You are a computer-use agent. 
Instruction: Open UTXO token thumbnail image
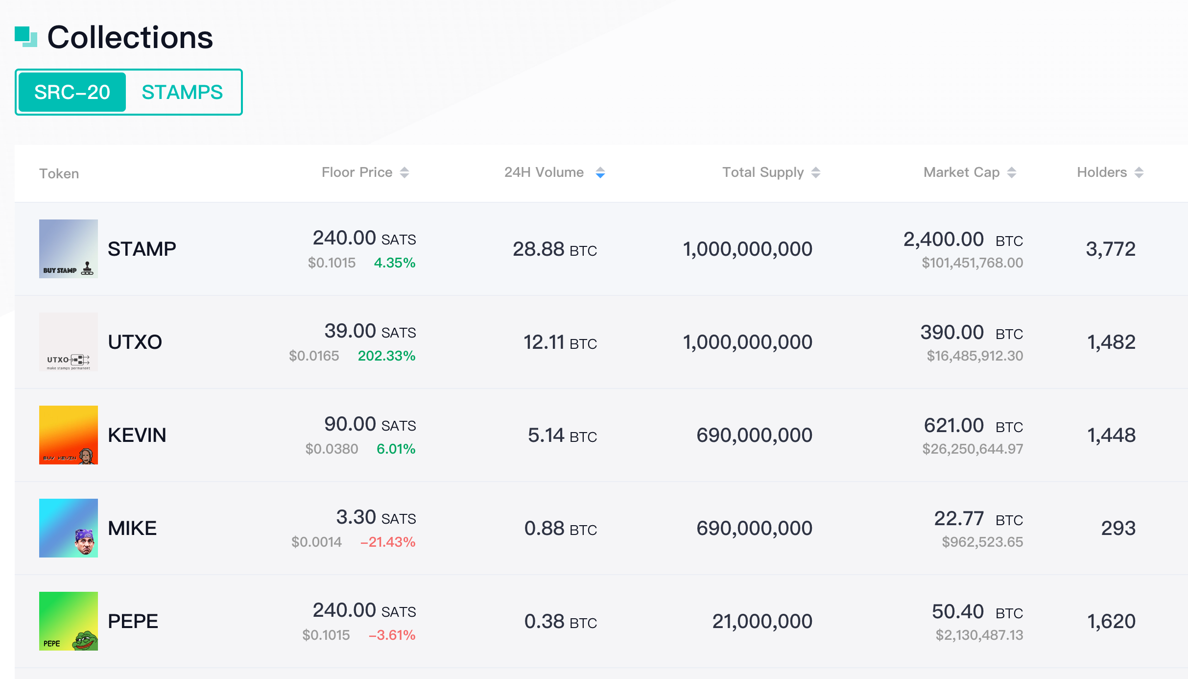(69, 342)
